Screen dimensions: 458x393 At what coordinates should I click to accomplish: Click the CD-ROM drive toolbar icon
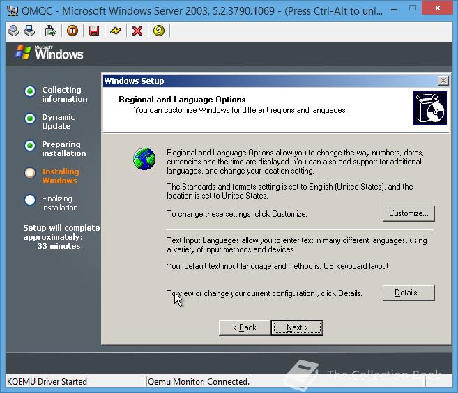click(x=13, y=31)
